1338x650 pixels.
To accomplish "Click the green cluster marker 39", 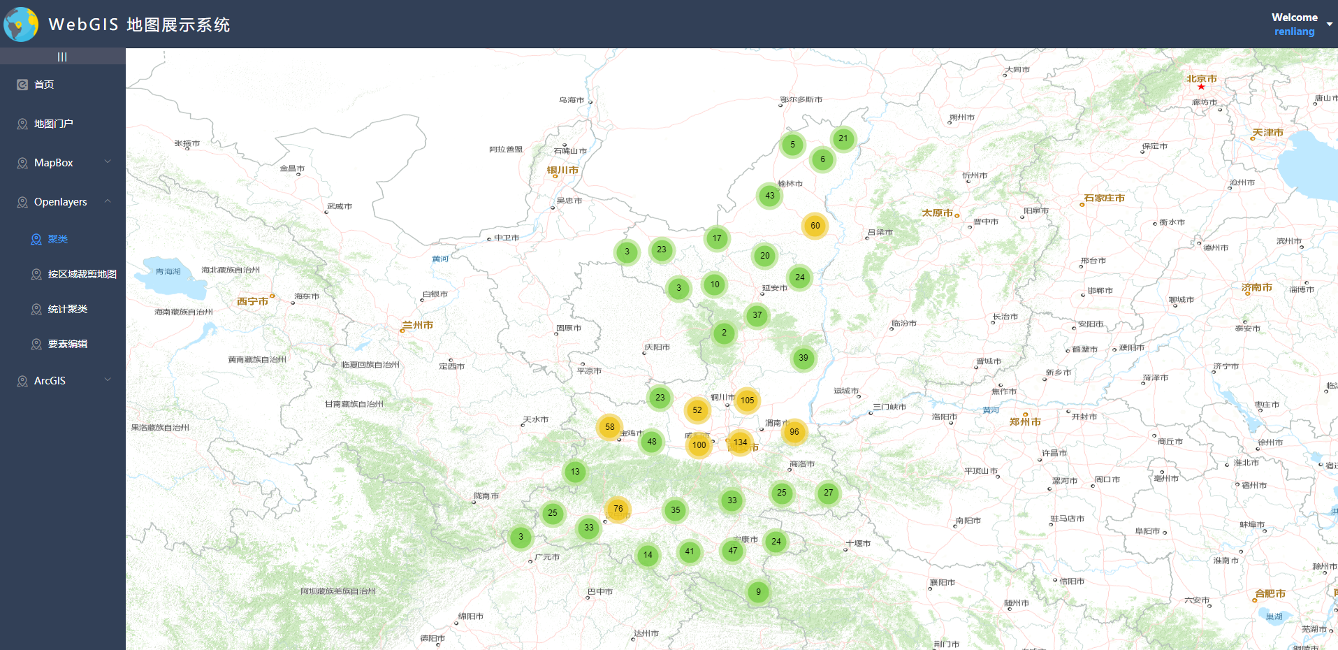I will [803, 358].
